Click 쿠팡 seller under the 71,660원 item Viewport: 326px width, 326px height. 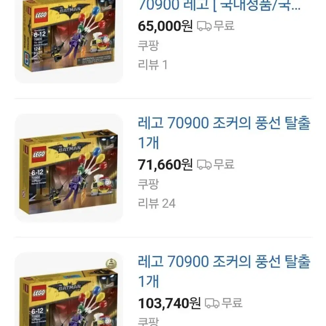pos(148,184)
